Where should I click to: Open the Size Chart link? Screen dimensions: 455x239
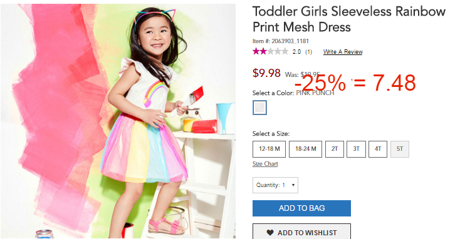click(x=265, y=164)
